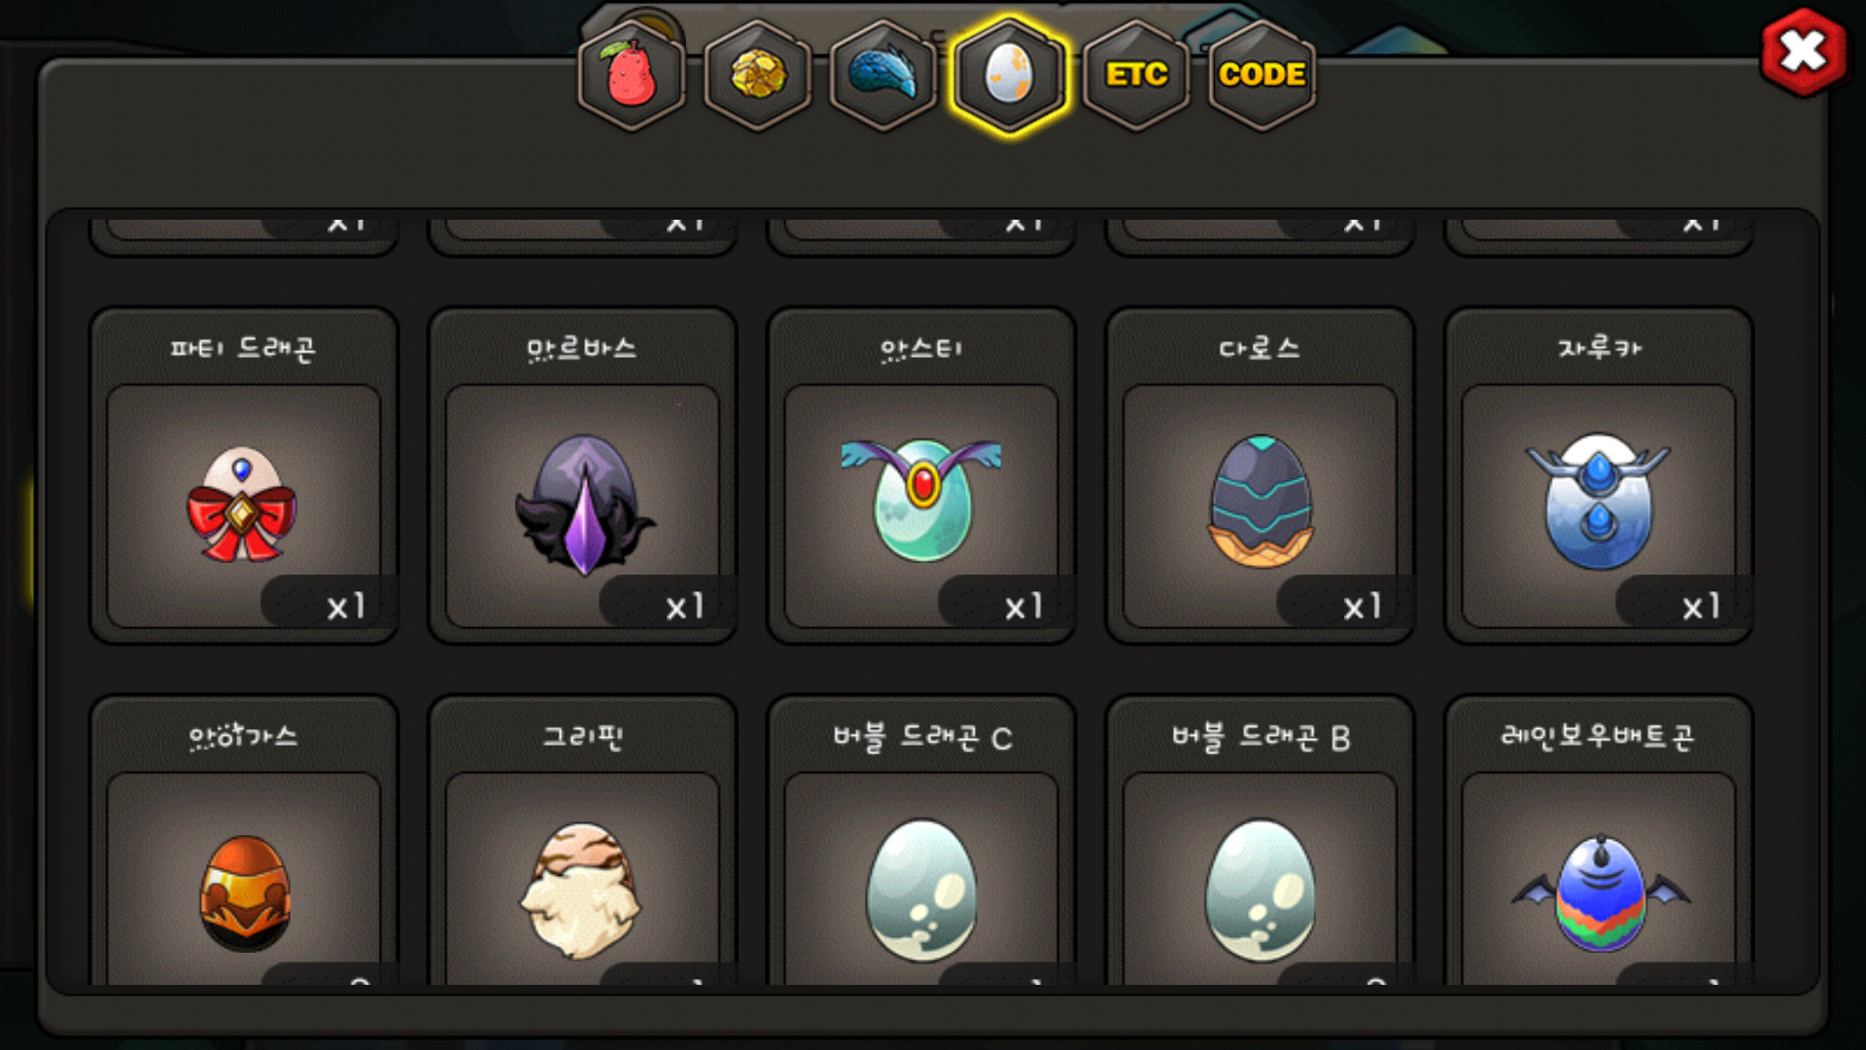Click the 다로스 card title label
Image resolution: width=1866 pixels, height=1050 pixels.
pos(1260,348)
